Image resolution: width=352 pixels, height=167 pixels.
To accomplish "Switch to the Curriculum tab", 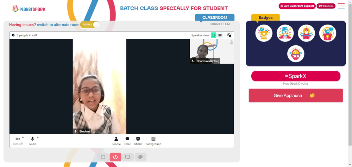I will pyautogui.click(x=220, y=24).
